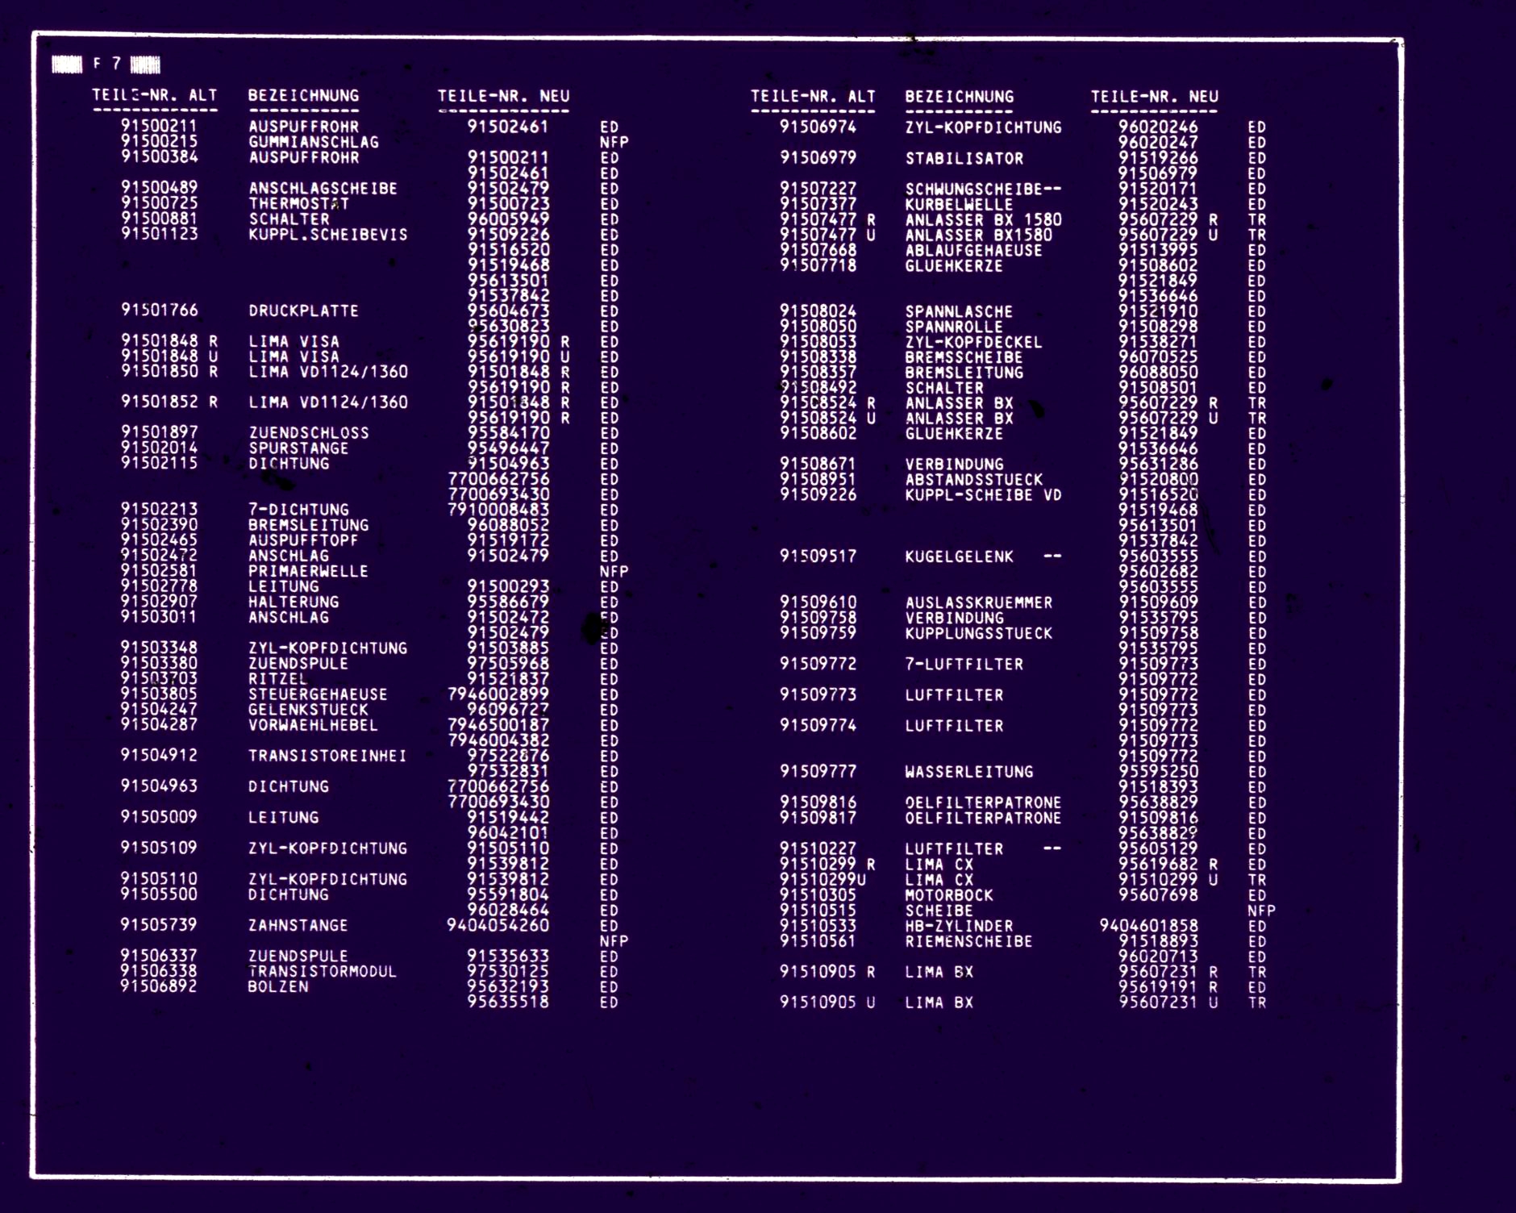Image resolution: width=1516 pixels, height=1213 pixels.
Task: Select the SPURSTANGE description
Action: [298, 448]
